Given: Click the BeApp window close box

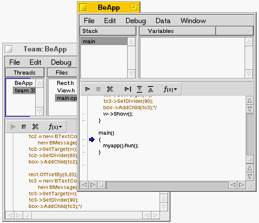Looking at the screenshot, I should click(84, 8).
